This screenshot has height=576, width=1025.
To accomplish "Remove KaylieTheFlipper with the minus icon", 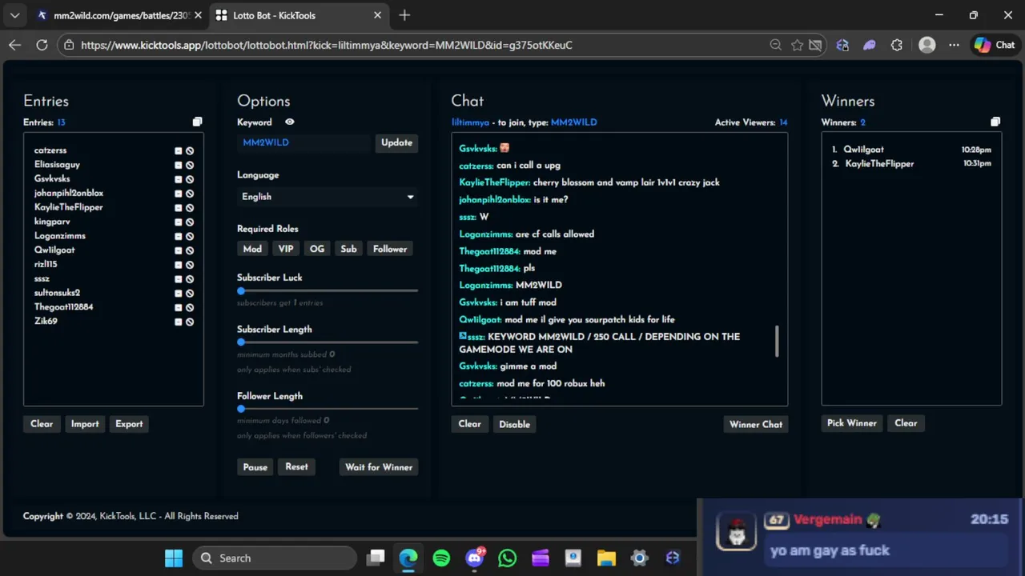I will tap(179, 207).
